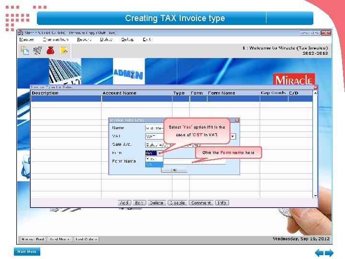345x259 pixels.
Task: Click the Exit menu item
Action: coord(147,39)
